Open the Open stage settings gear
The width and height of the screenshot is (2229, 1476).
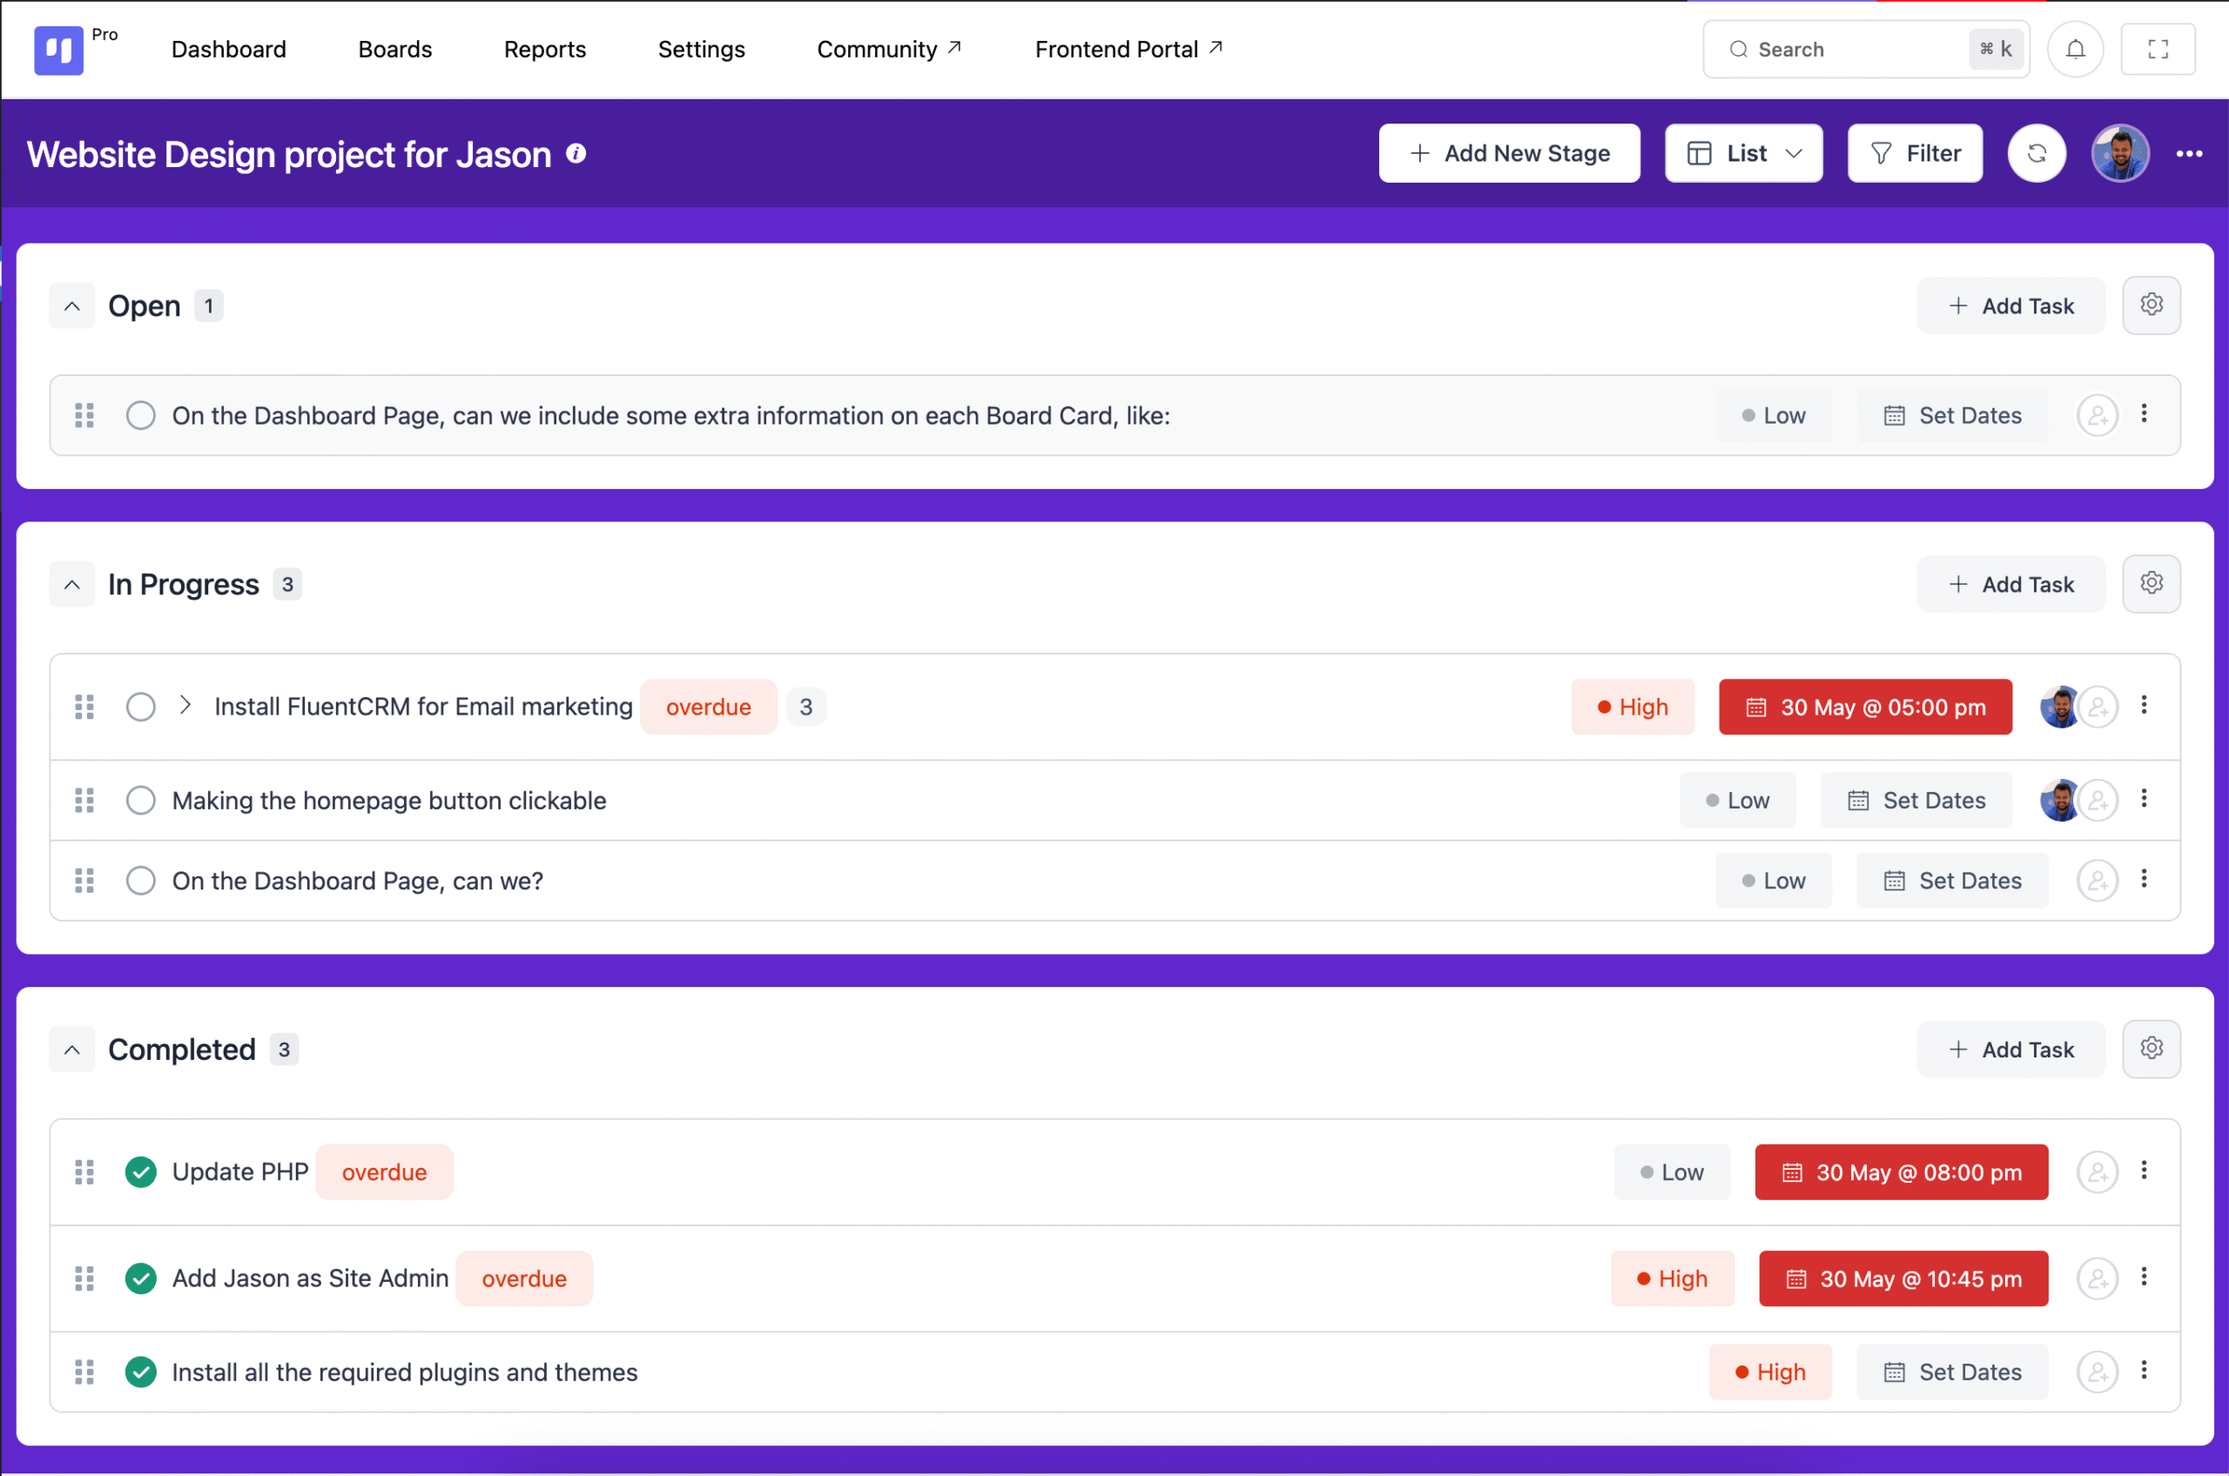(2151, 305)
